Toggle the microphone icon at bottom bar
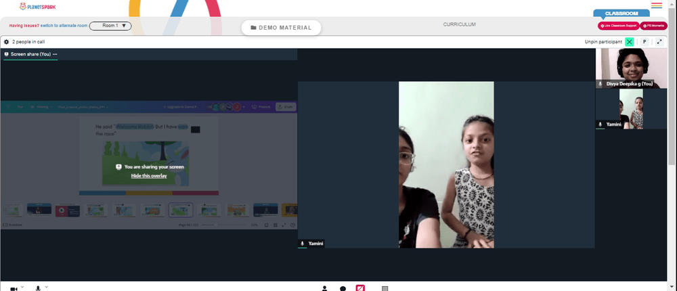This screenshot has height=291, width=677. point(38,288)
